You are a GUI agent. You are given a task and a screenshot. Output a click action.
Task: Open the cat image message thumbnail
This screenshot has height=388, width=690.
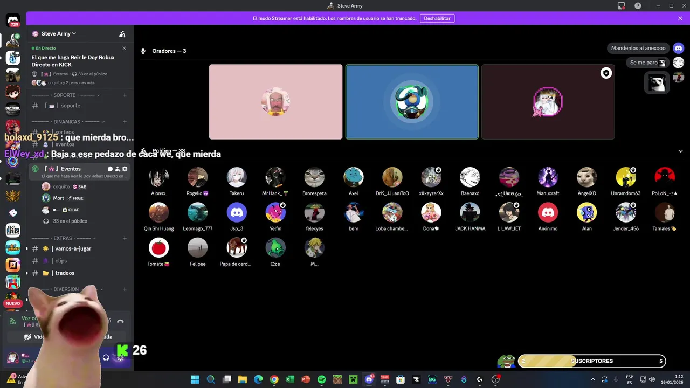(657, 82)
